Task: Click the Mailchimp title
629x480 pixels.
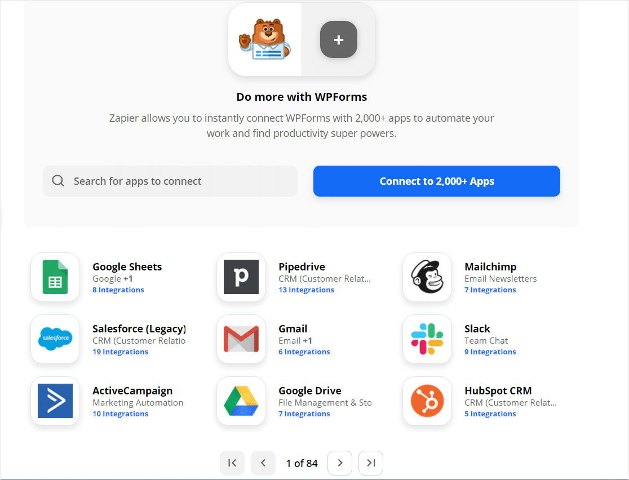Action: point(490,267)
